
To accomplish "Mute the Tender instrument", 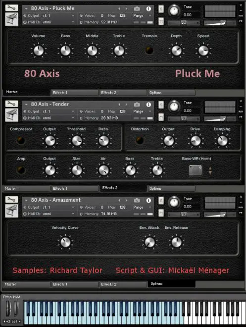I will tap(161, 117).
